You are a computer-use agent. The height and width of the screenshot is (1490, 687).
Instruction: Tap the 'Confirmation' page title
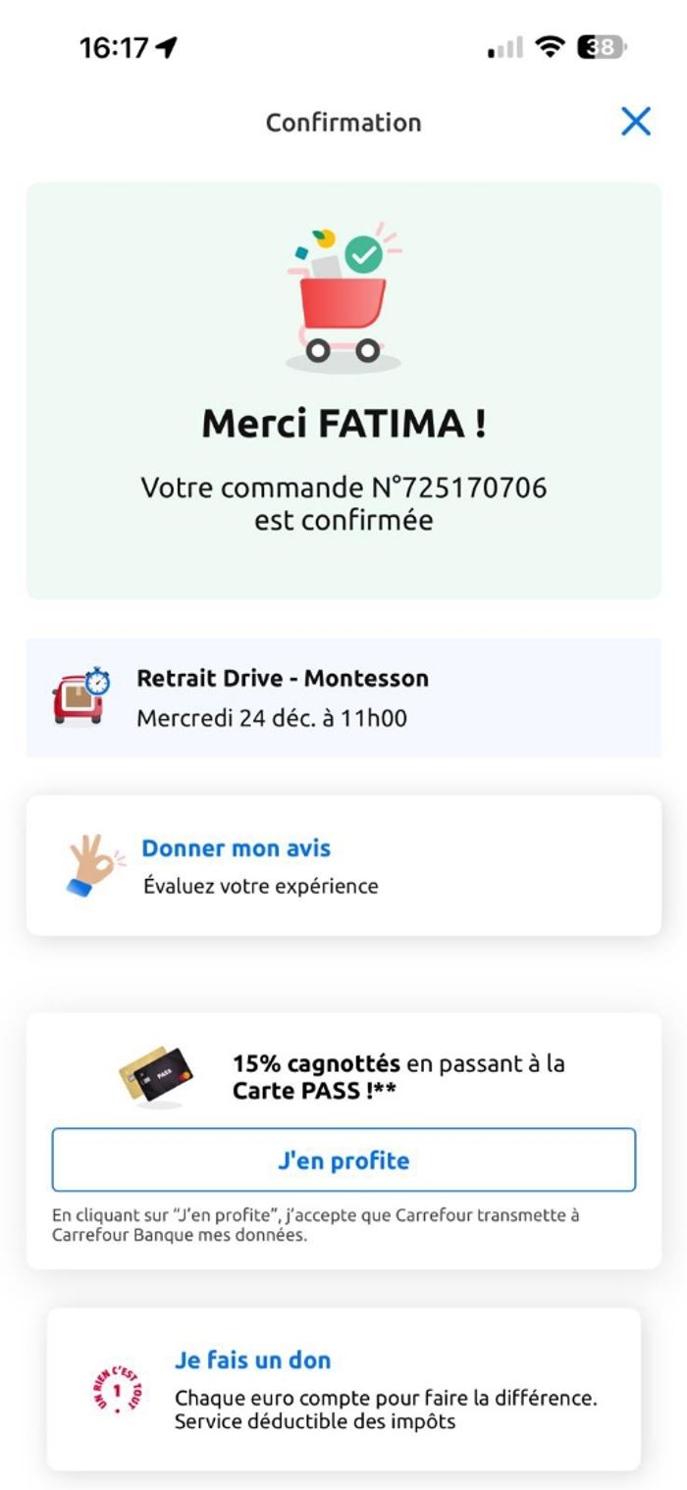click(343, 123)
